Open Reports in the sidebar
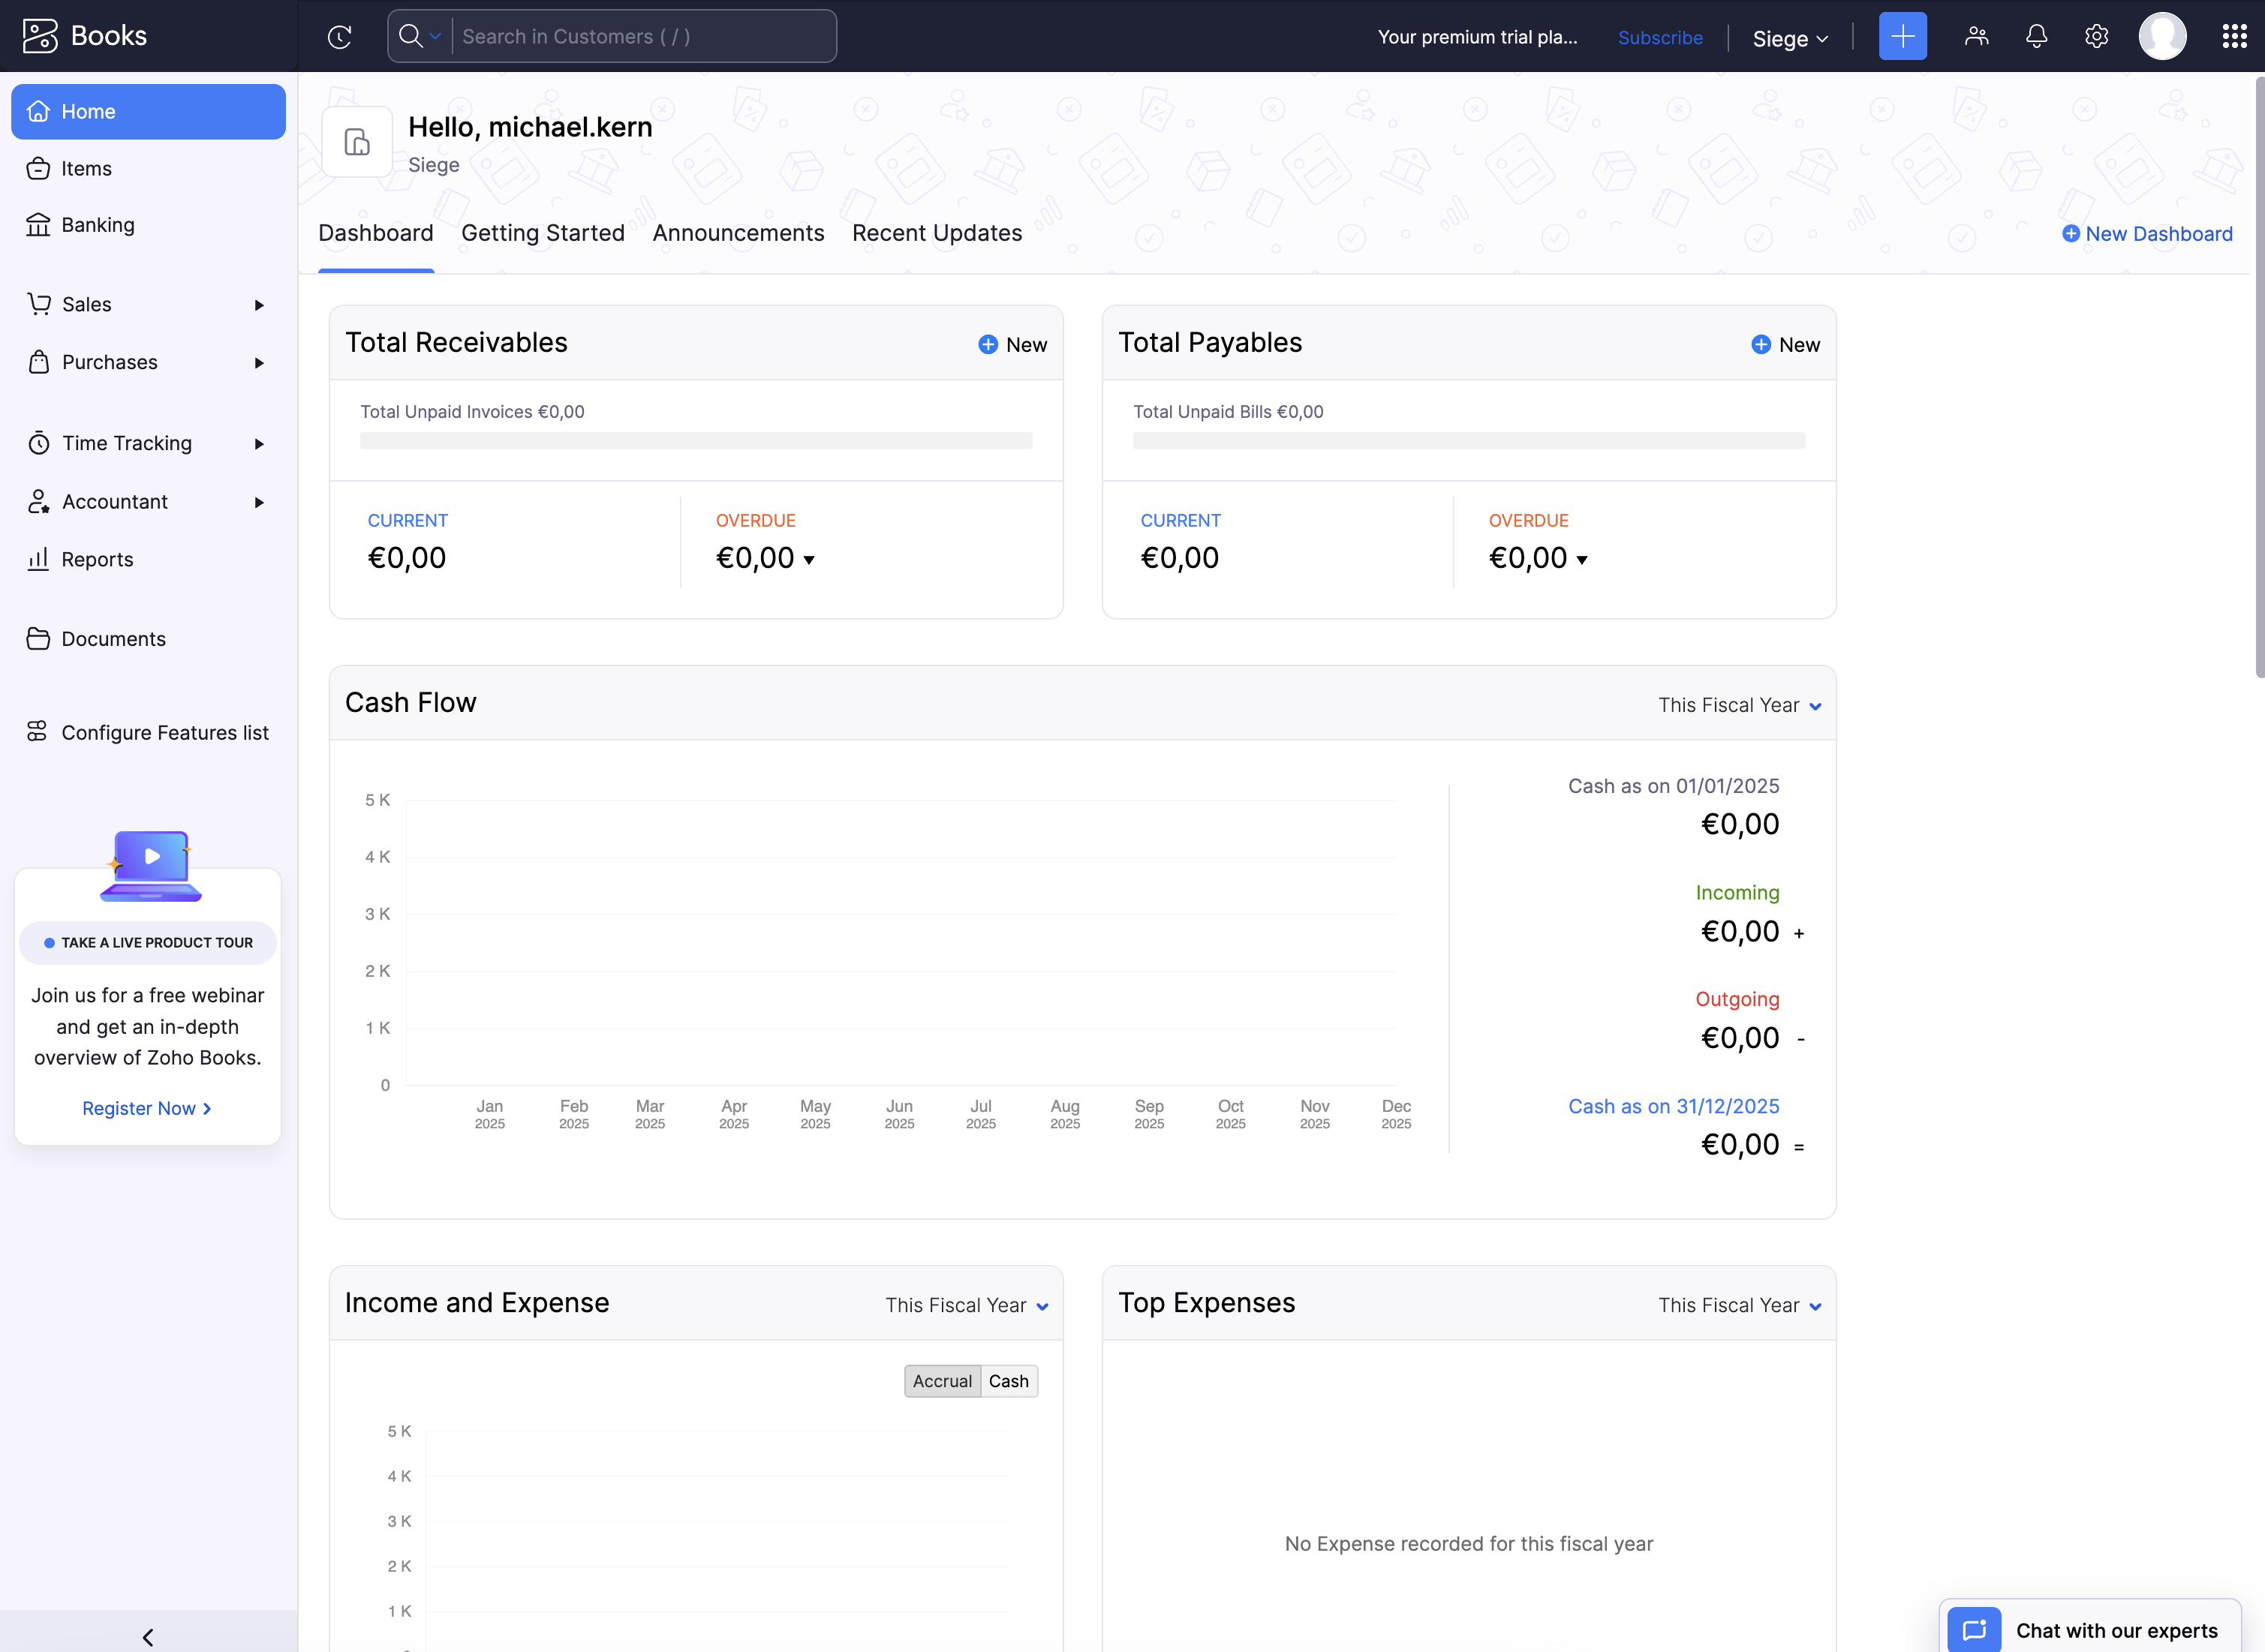 (148, 559)
